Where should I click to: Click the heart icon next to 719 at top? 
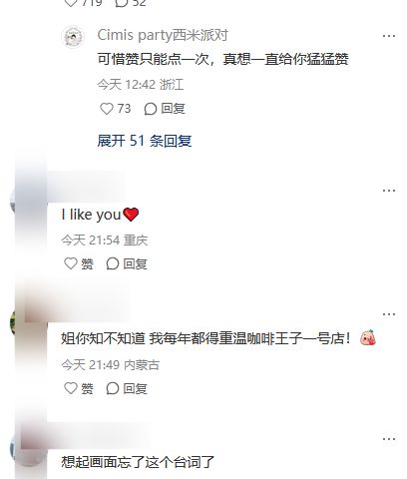click(x=71, y=3)
